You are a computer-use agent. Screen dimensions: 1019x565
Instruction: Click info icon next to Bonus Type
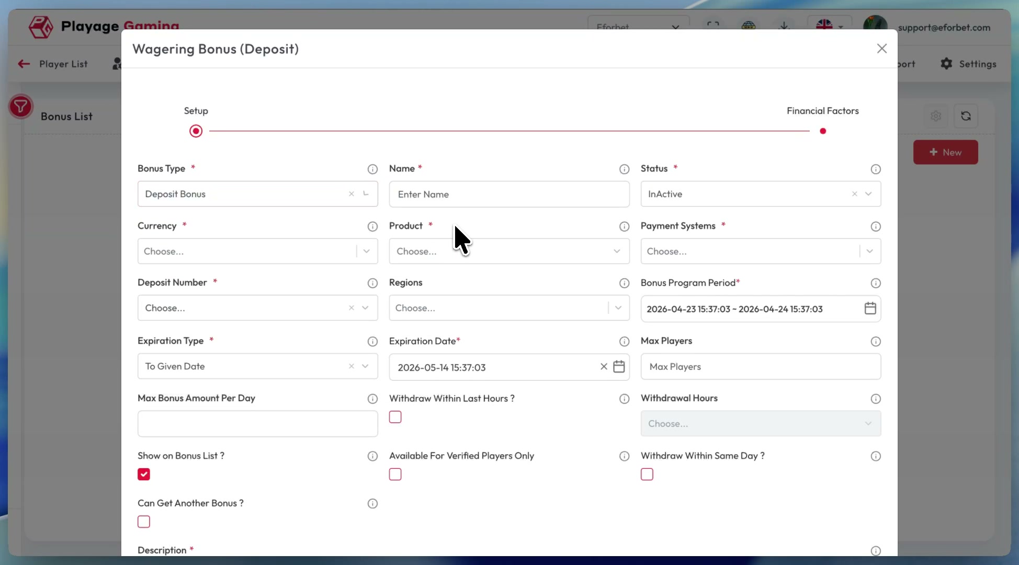click(x=372, y=169)
